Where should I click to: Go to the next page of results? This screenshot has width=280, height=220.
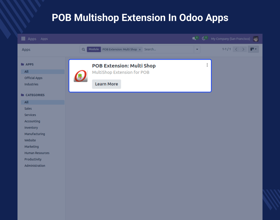[243, 49]
